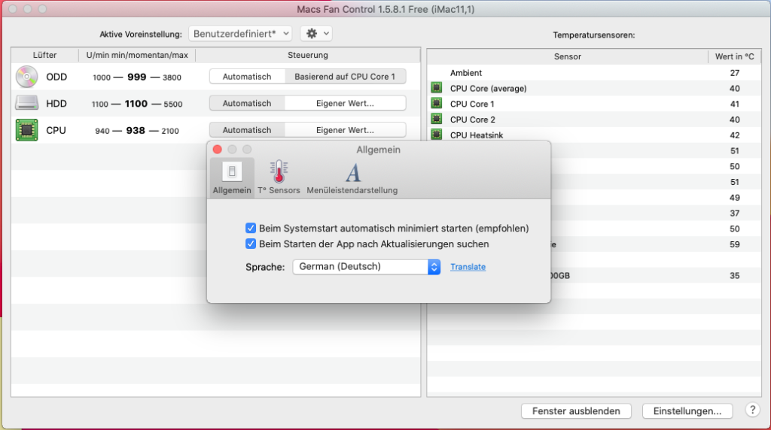The height and width of the screenshot is (430, 771).
Task: Click the CPU current speed 938
Action: coord(136,131)
